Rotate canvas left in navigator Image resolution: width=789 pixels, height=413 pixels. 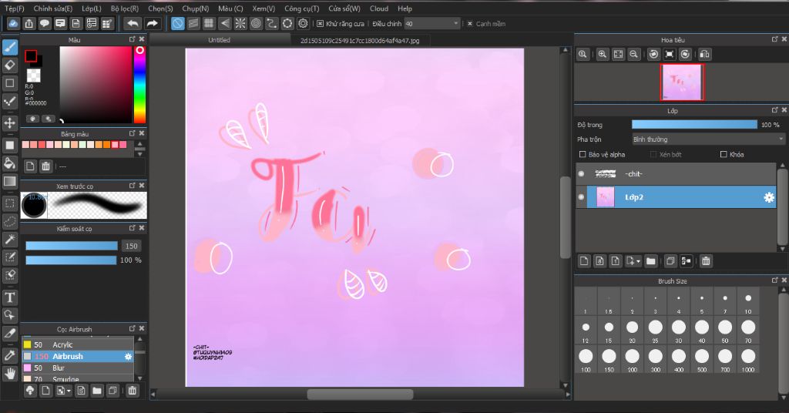tap(653, 55)
